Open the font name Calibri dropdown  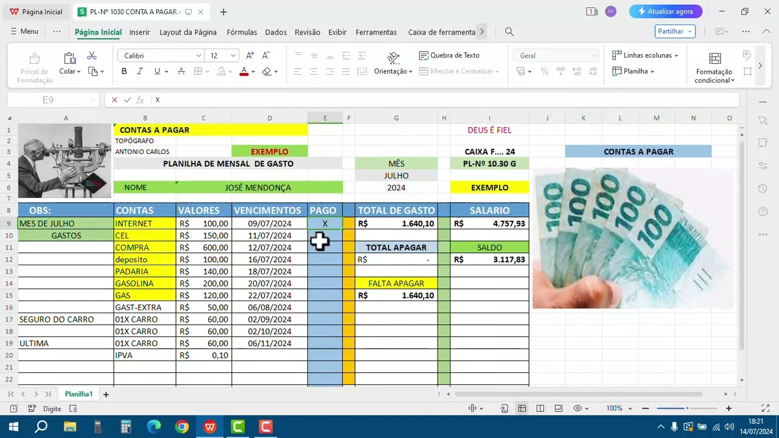198,55
